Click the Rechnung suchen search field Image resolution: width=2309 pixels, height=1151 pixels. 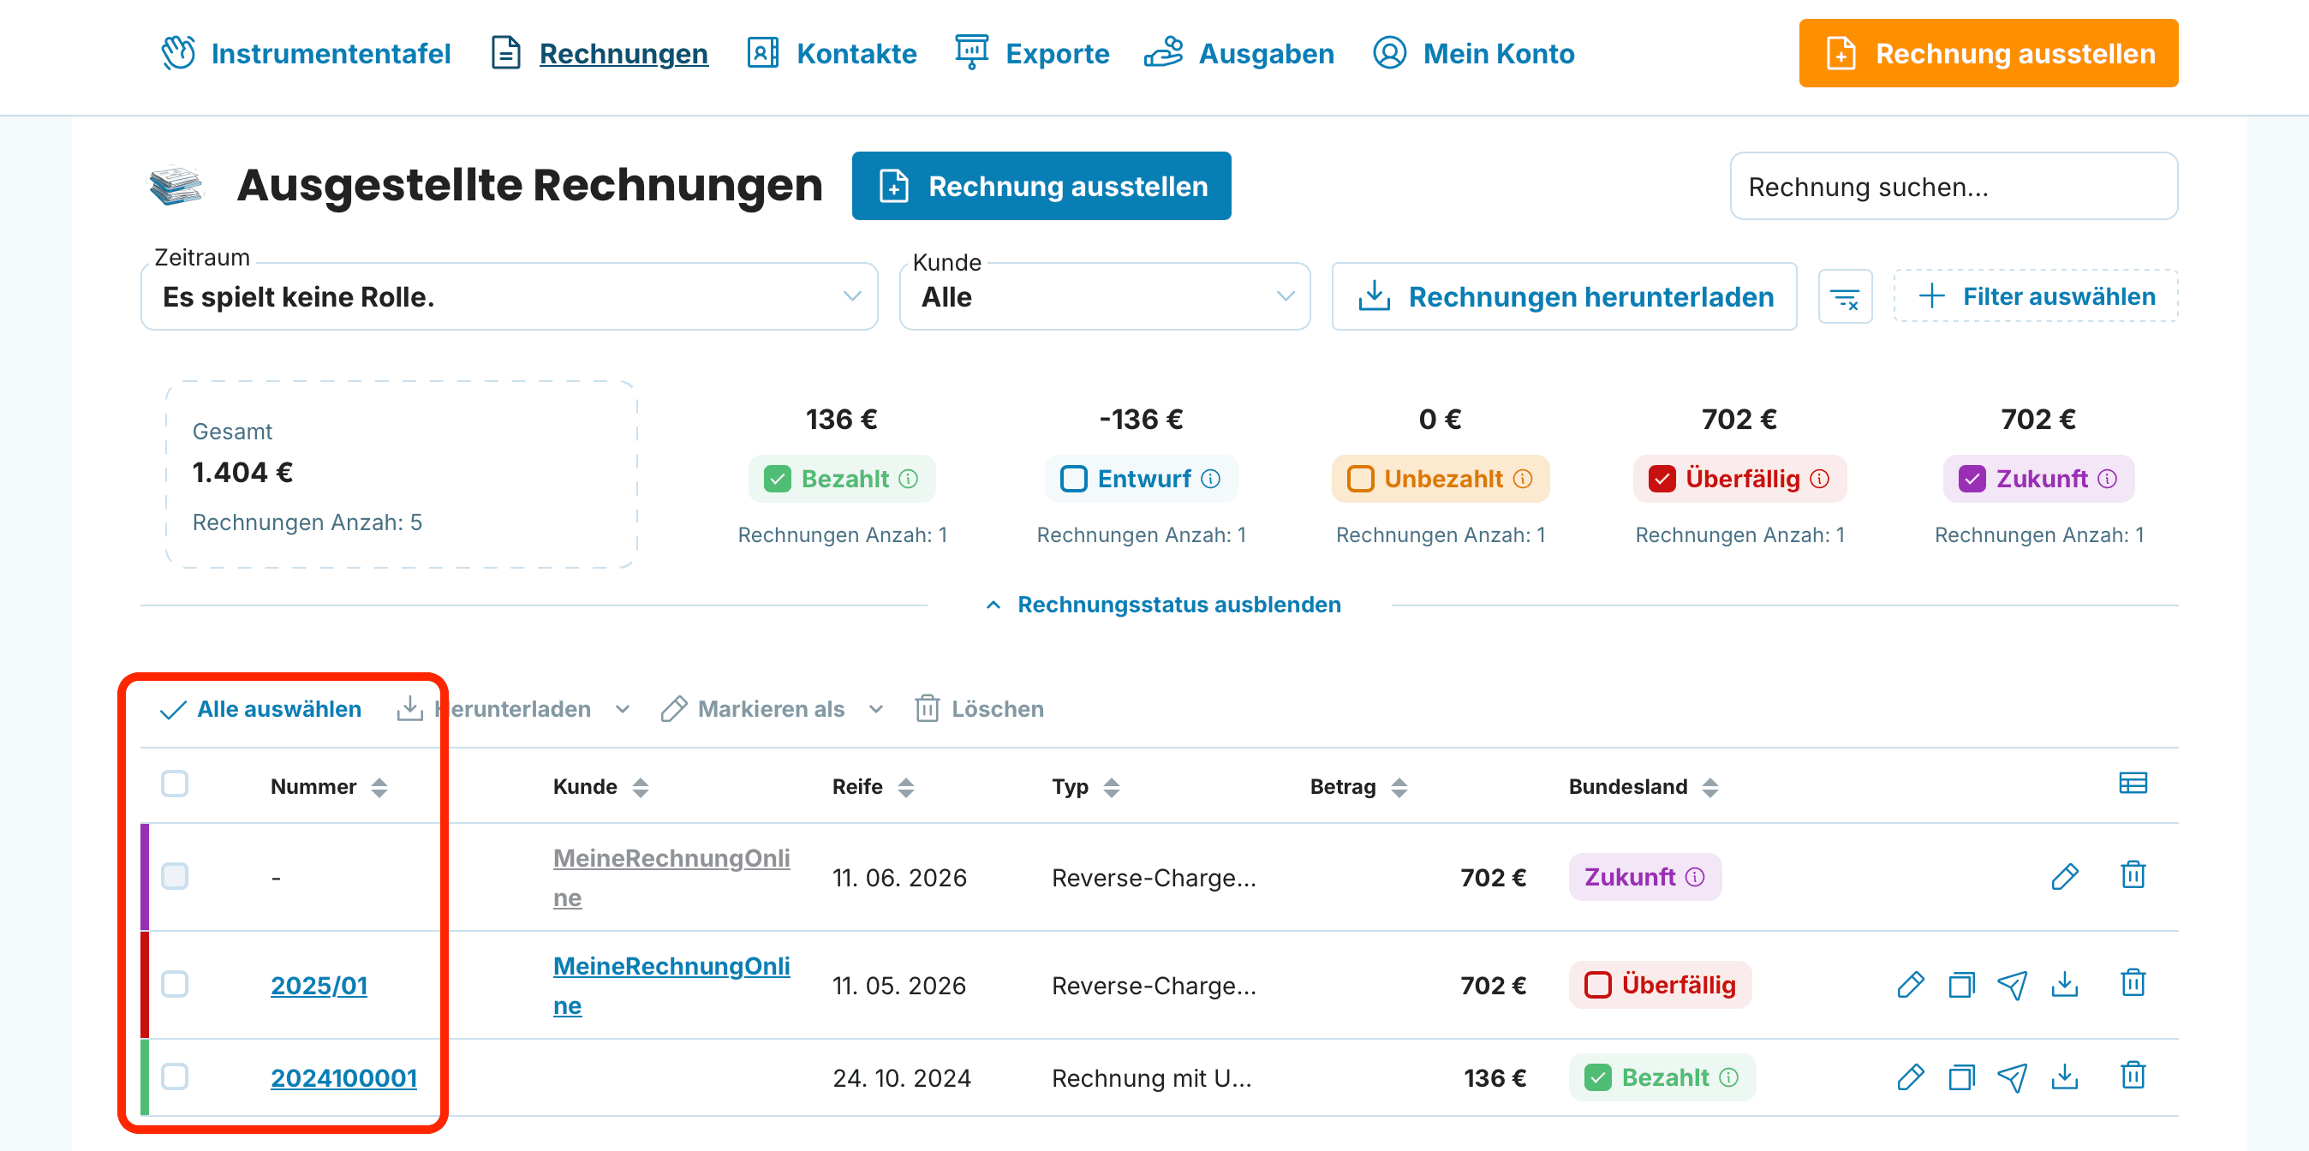tap(1954, 187)
